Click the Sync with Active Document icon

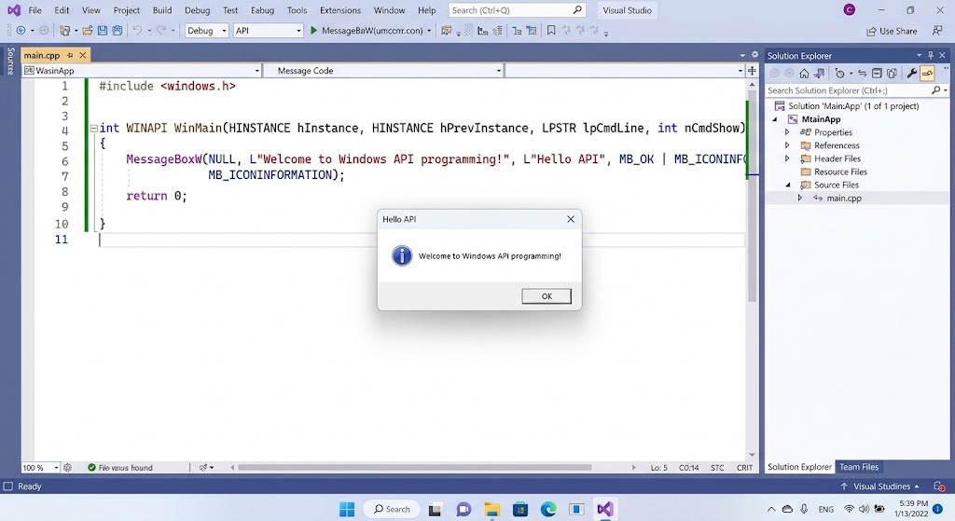pos(862,73)
